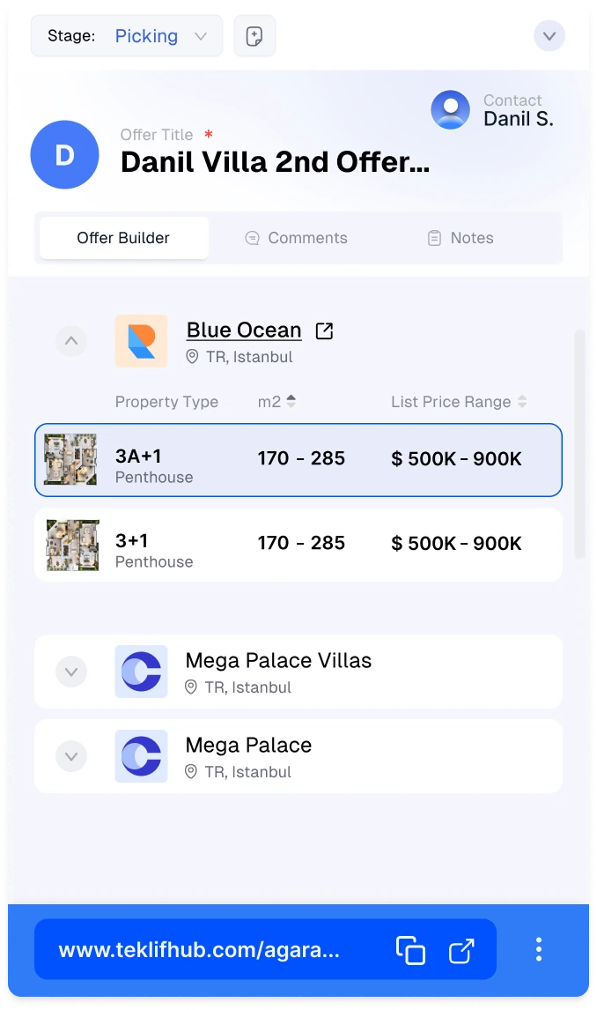Click the Blue Ocean link
Screen dimensions: 597x1010
click(x=244, y=330)
